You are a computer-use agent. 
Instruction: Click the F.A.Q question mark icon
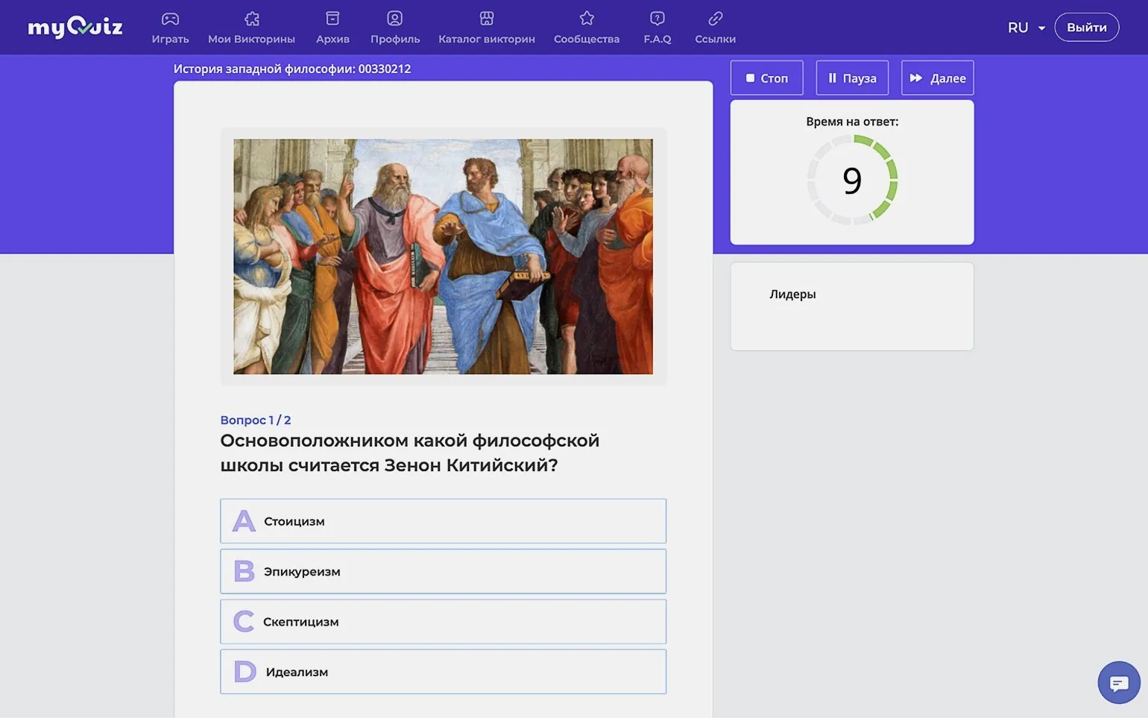click(657, 19)
